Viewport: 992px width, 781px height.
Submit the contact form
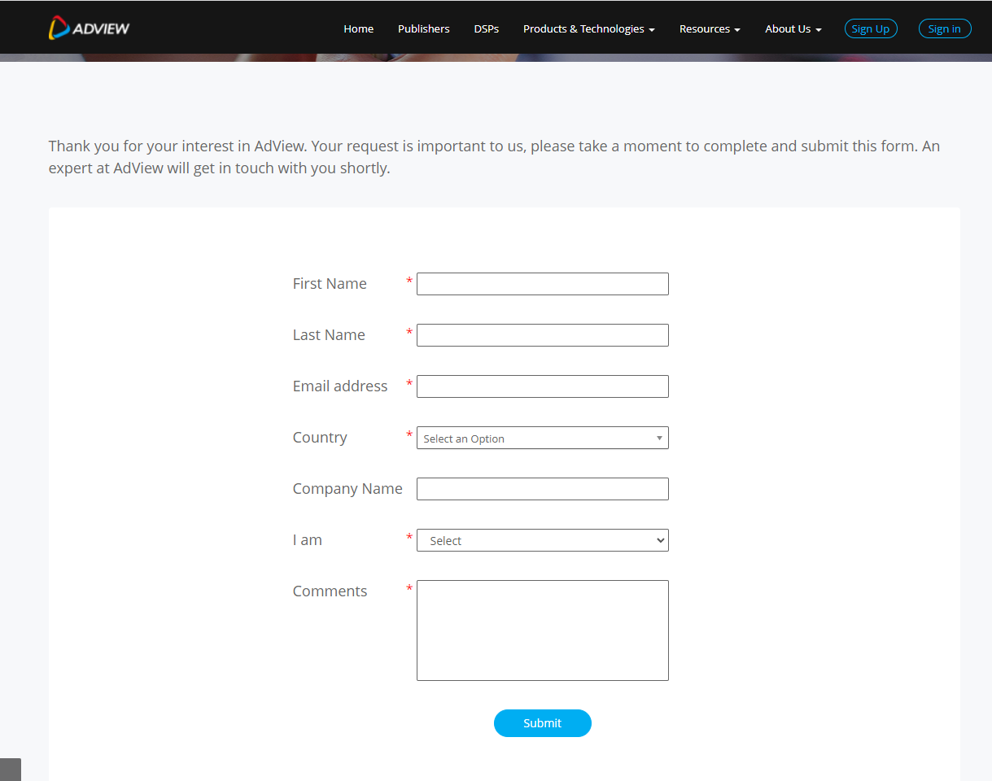point(542,723)
